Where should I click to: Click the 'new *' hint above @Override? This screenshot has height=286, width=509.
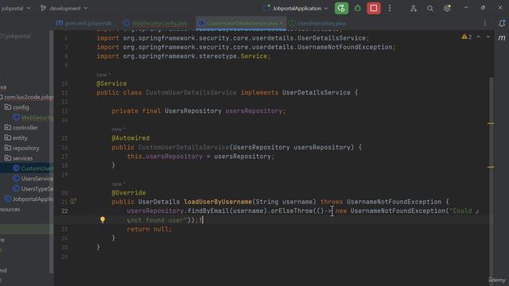point(119,184)
